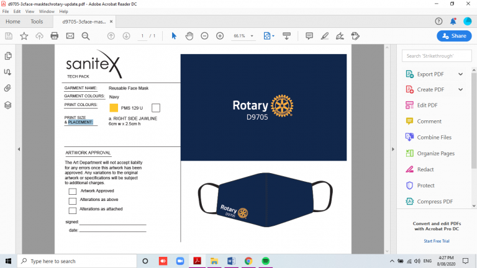This screenshot has width=477, height=268.
Task: Open the Find text magnifier
Action: (x=86, y=36)
